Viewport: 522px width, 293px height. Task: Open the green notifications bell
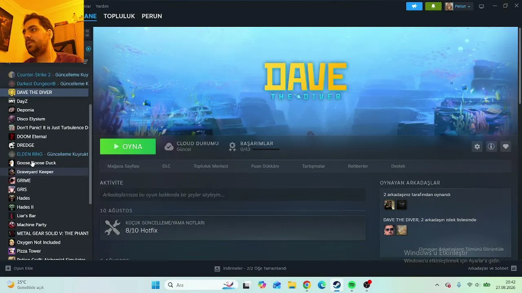pos(433,6)
